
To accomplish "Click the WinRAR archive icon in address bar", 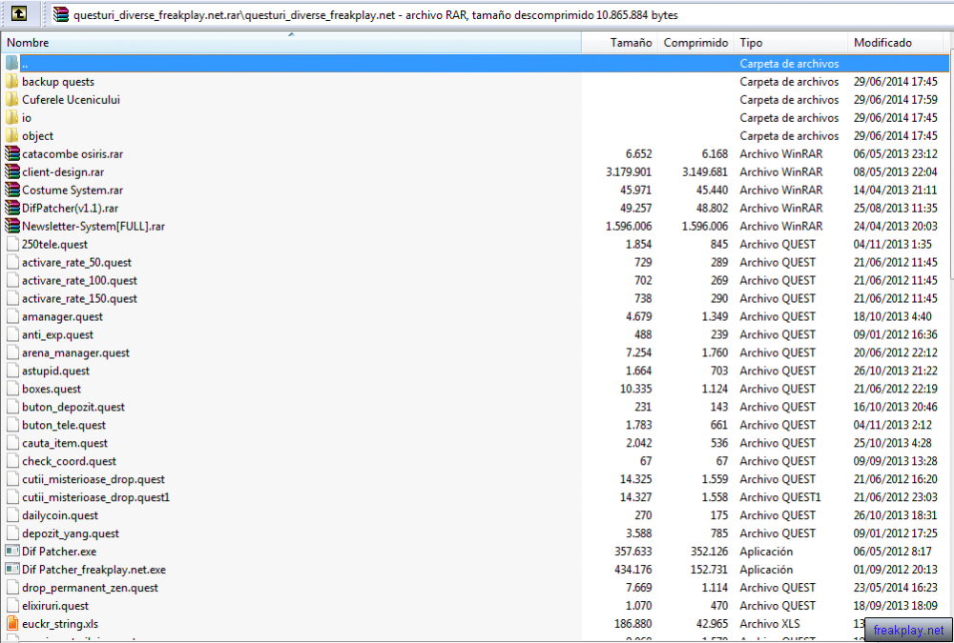I will [60, 14].
